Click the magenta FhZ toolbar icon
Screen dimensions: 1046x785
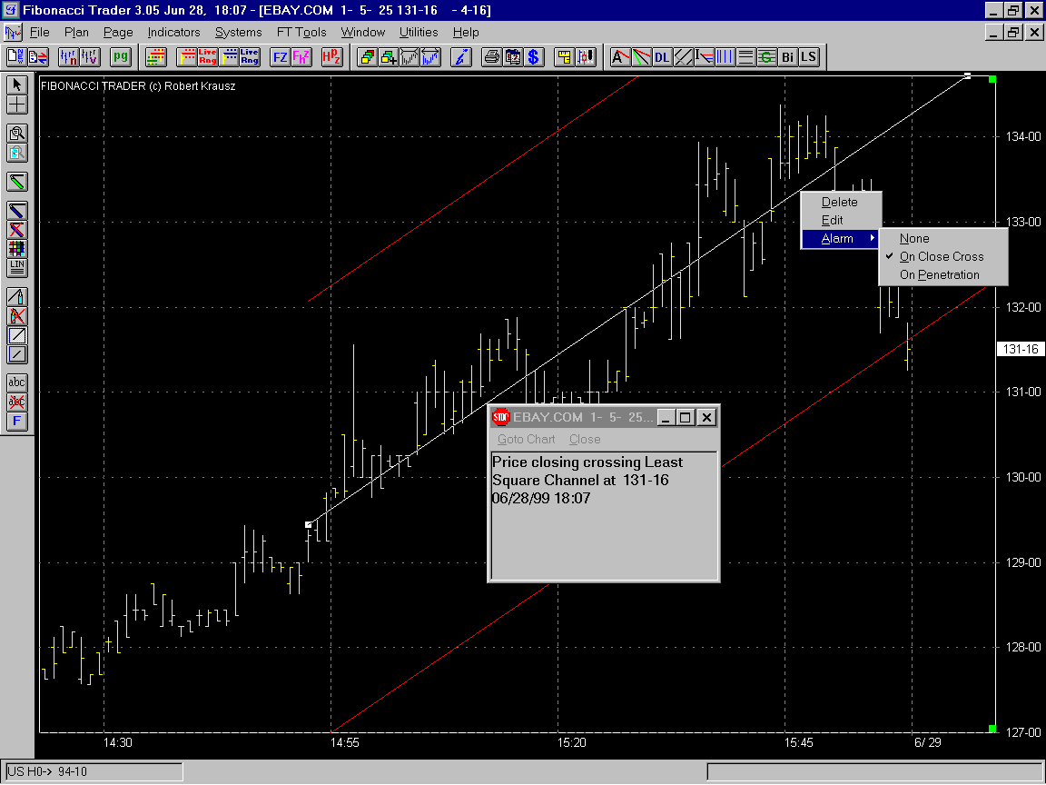pyautogui.click(x=301, y=57)
